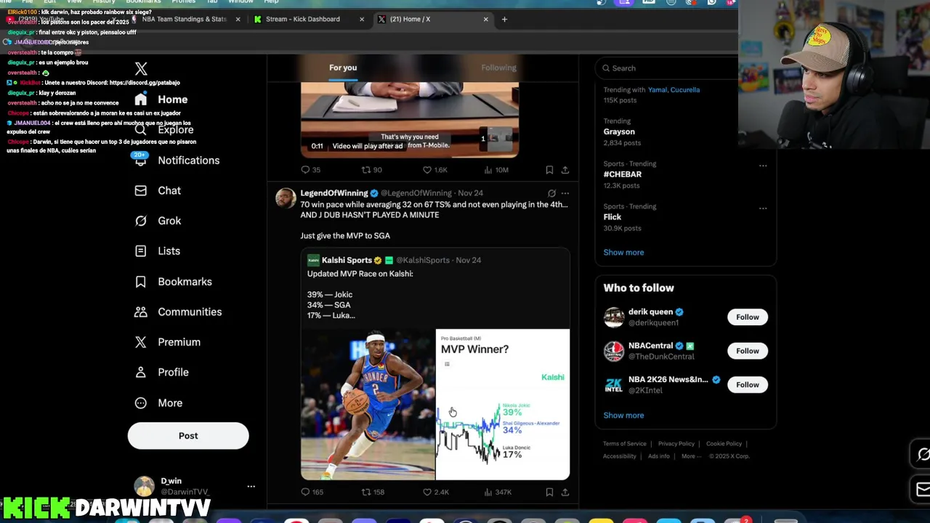Reply to the T-Mobile ad post with 35 replies
This screenshot has width=930, height=523.
coord(310,170)
